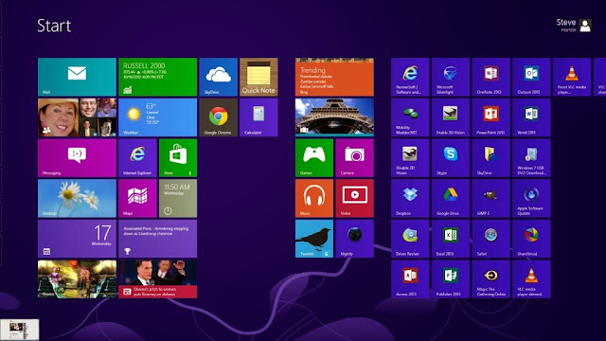Launch the Google Drive tile
This screenshot has width=606, height=341.
[451, 198]
